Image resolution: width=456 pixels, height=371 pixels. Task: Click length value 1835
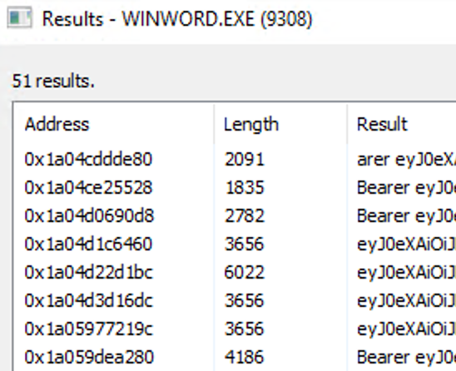click(245, 187)
